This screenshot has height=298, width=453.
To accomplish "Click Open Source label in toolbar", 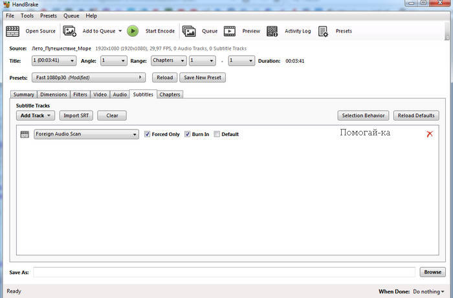I will [x=40, y=31].
